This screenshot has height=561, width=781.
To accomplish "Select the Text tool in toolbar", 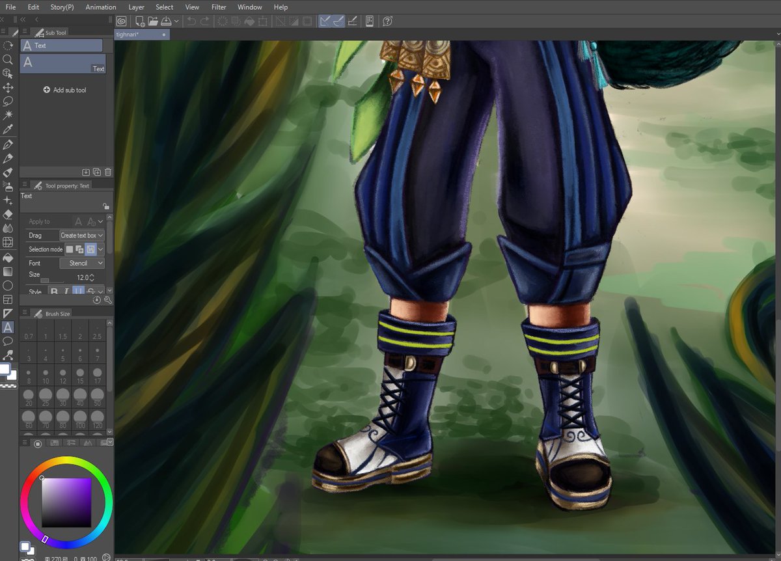I will pyautogui.click(x=8, y=327).
